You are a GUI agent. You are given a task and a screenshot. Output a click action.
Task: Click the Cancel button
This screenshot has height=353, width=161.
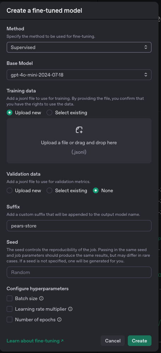click(x=113, y=341)
